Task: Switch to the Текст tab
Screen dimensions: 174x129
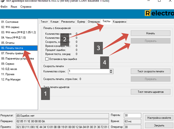Action: pos(44,21)
